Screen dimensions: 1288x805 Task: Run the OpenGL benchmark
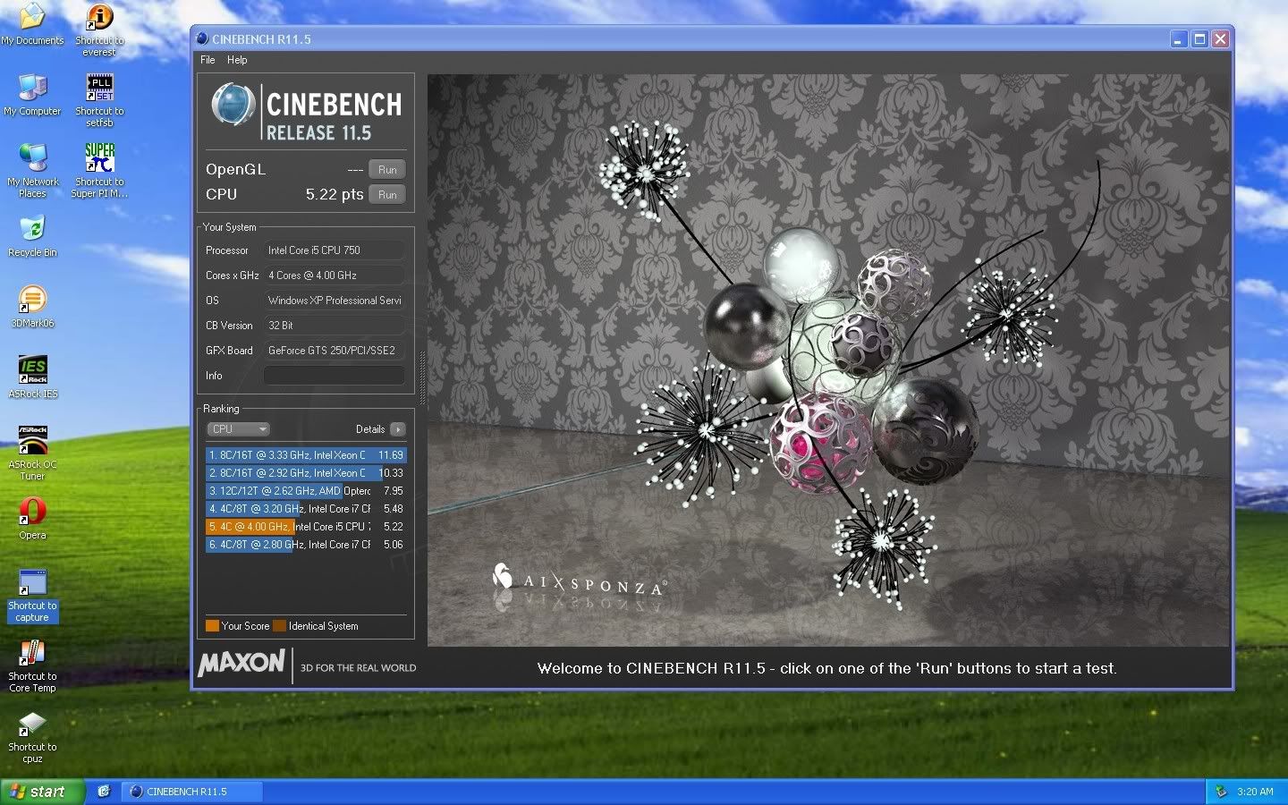coord(387,169)
